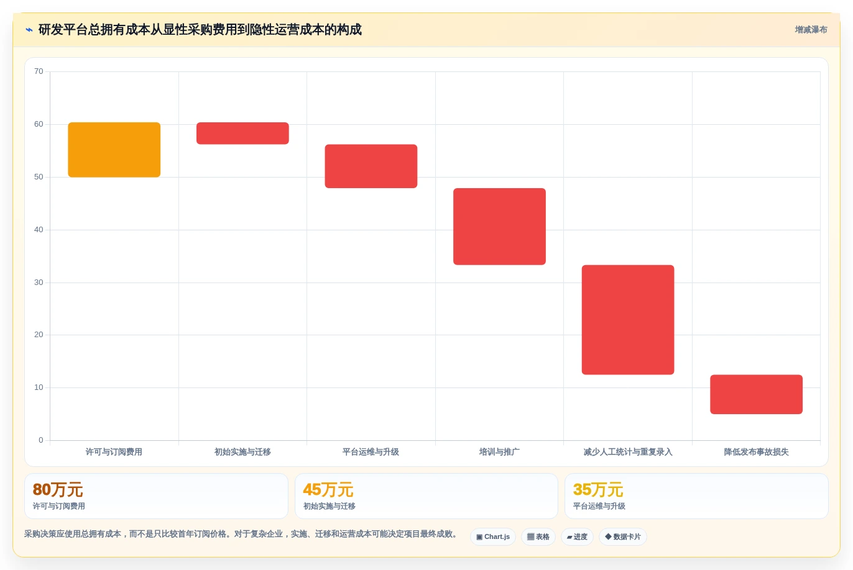
Task: Click x-axis label 平台运维与升级
Action: pyautogui.click(x=371, y=452)
